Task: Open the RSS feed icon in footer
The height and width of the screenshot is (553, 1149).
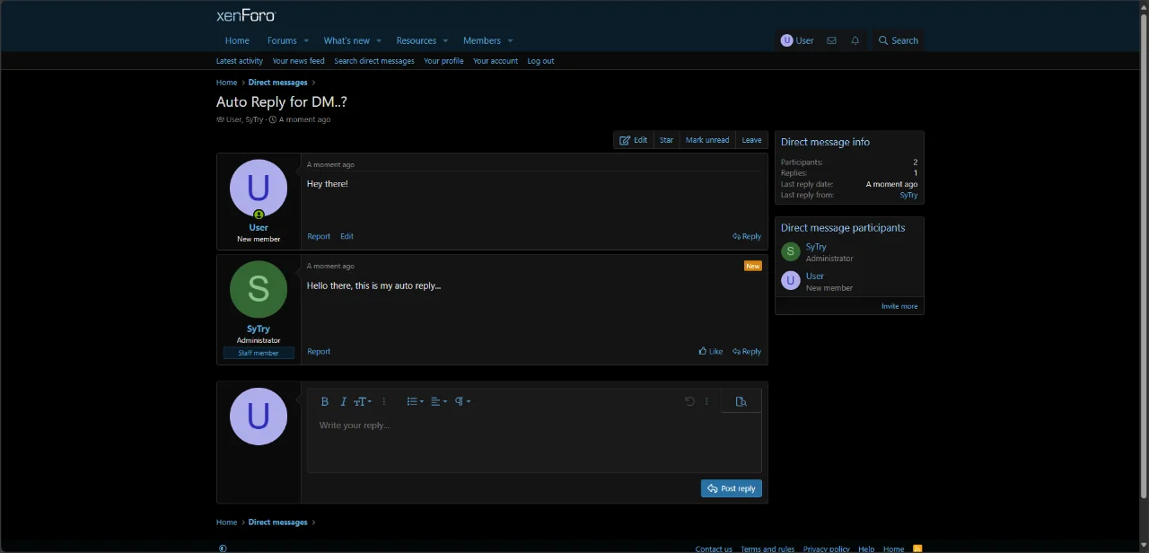Action: tap(917, 549)
